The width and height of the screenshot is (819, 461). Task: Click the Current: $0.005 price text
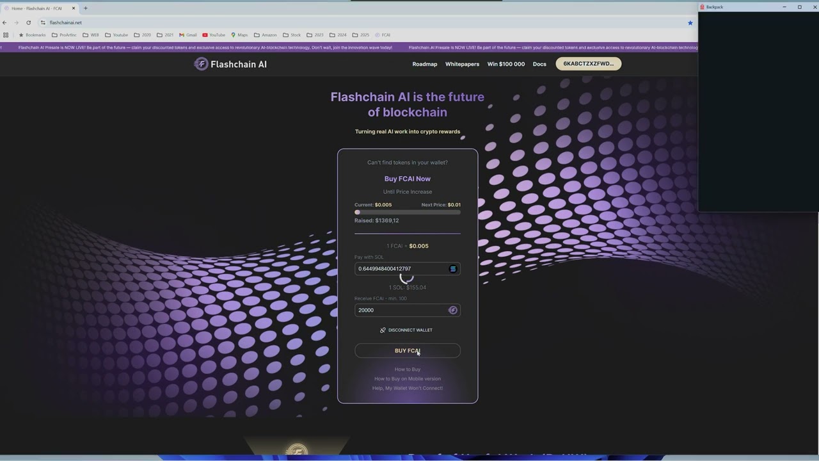click(x=373, y=205)
